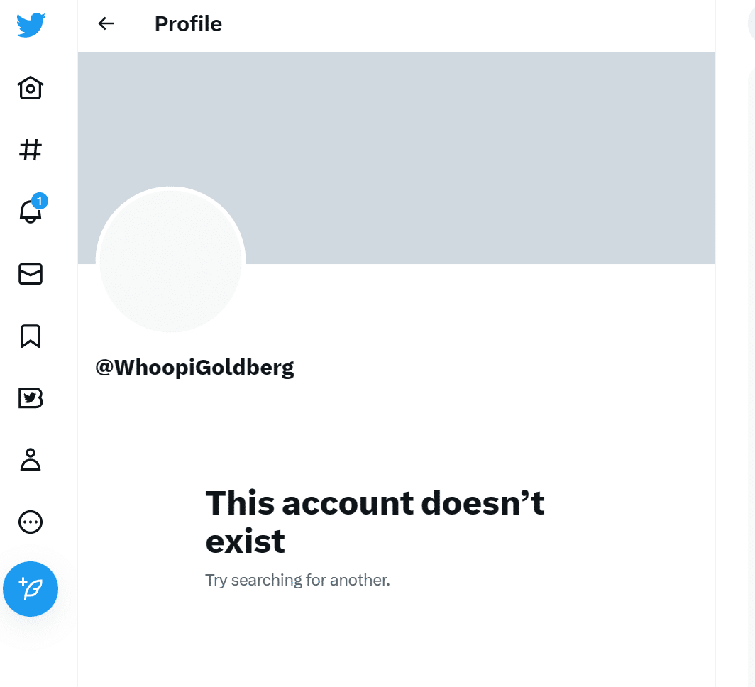Click the blue notification count badge
This screenshot has height=687, width=755.
coord(40,200)
